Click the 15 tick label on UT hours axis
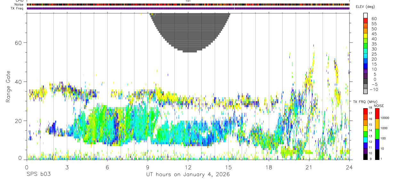393x181 pixels. click(x=228, y=167)
